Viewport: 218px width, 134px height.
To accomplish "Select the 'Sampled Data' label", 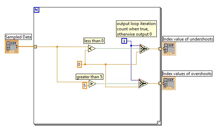I will (18, 37).
